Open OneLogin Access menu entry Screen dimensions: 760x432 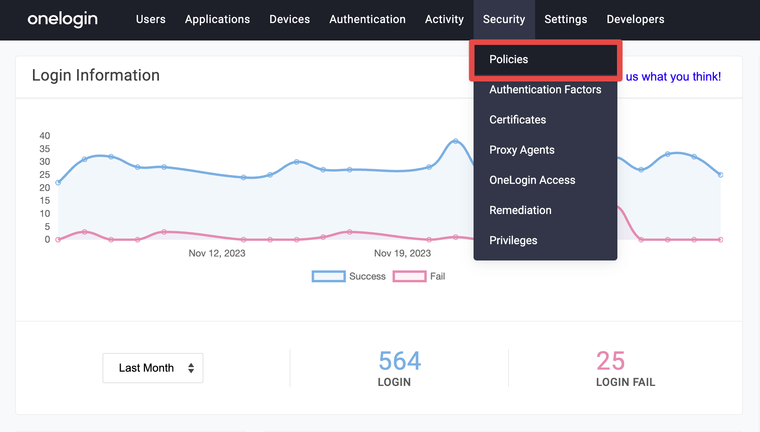545,180
